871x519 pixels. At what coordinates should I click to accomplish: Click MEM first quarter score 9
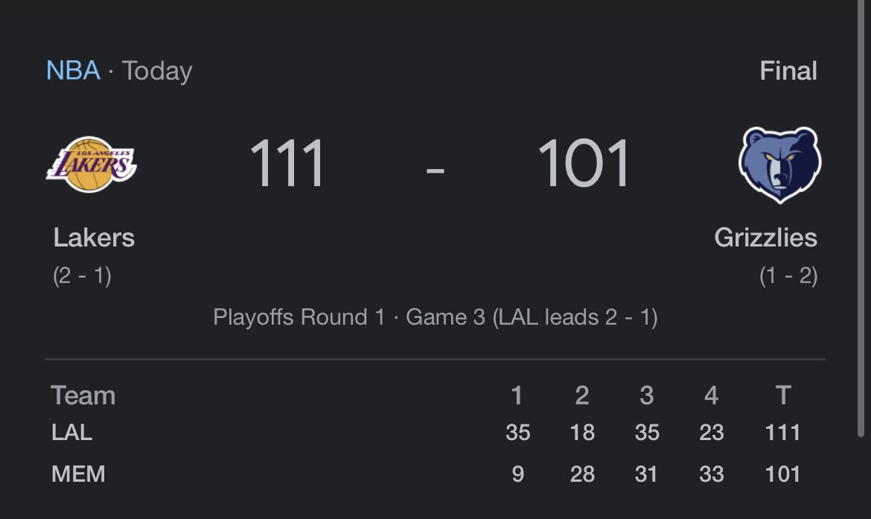[x=517, y=474]
